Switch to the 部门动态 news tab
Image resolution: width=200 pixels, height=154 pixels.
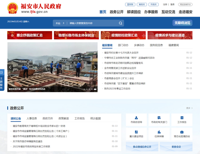[x=123, y=45]
